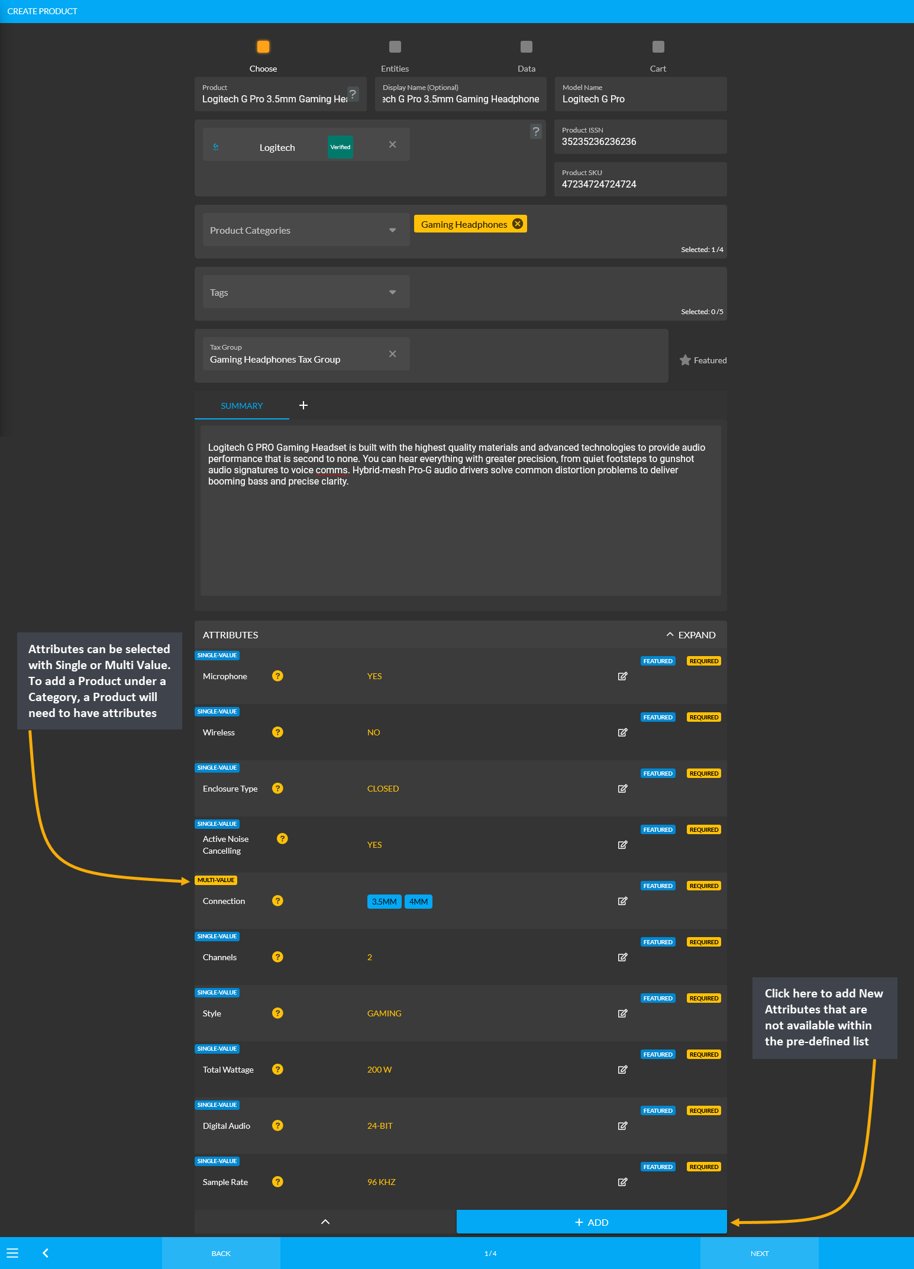Toggle REQUIRED on the Connection attribute

coord(704,886)
